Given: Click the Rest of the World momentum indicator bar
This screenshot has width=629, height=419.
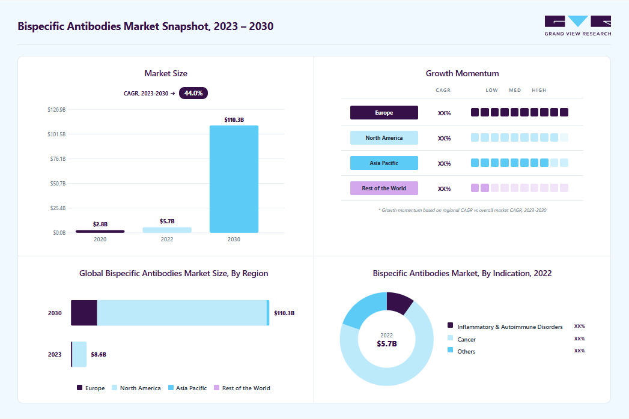Looking at the screenshot, I should [x=520, y=188].
